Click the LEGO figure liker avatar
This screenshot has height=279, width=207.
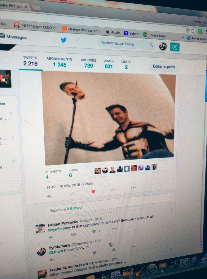154,166
